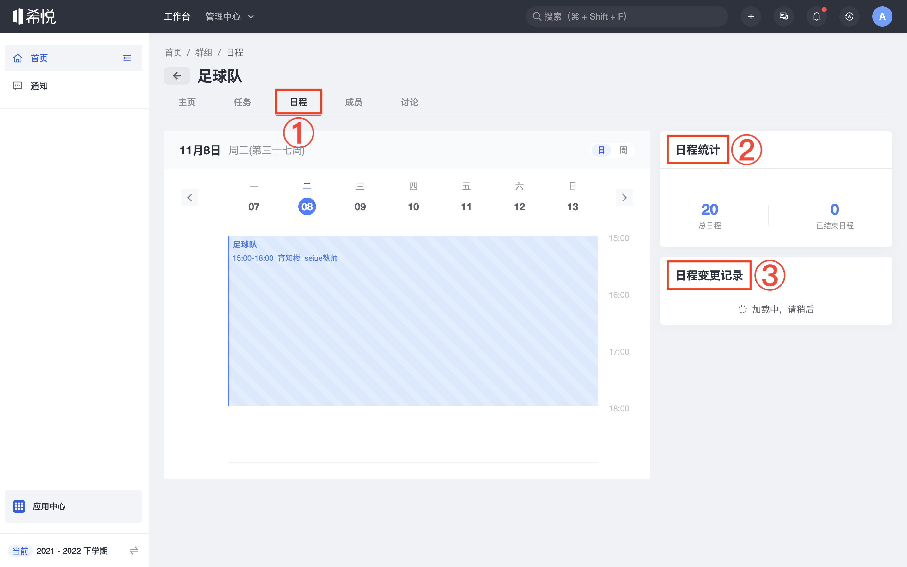Viewport: 907px width, 567px height.
Task: Open the 足球队 15:00-18:00 schedule event
Action: [413, 321]
